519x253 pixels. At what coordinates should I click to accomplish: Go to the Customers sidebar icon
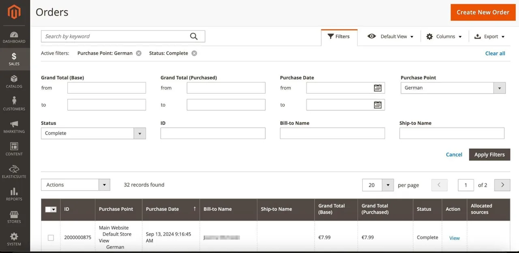tap(14, 101)
